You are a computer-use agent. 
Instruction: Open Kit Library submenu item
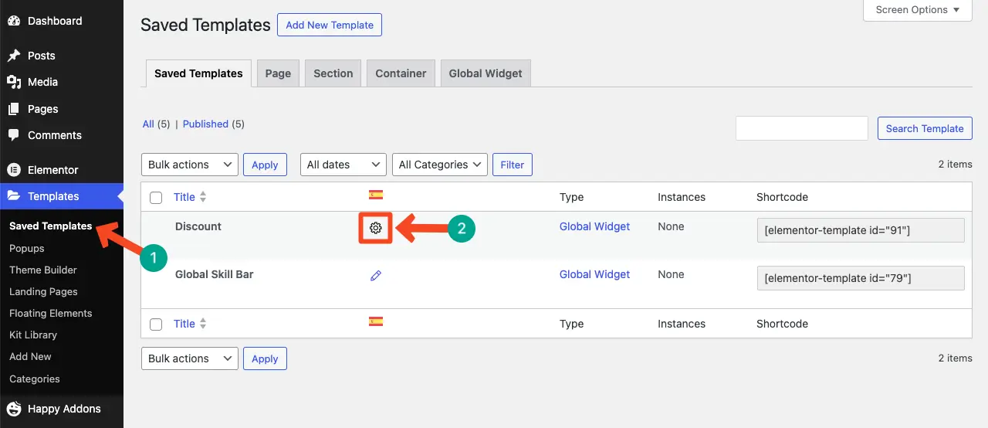[x=33, y=335]
